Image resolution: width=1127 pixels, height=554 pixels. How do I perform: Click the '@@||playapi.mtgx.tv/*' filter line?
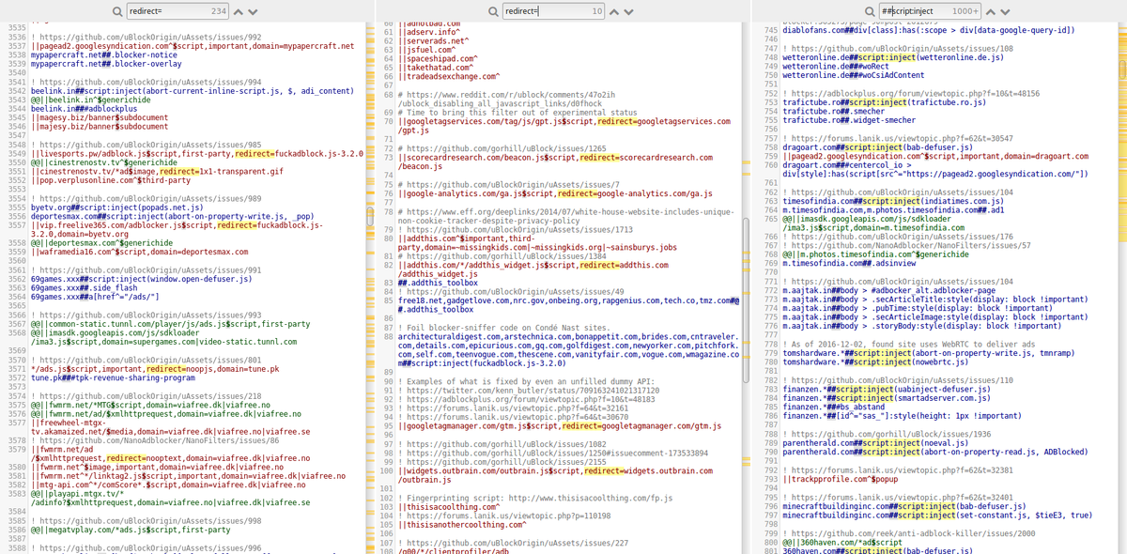79,494
